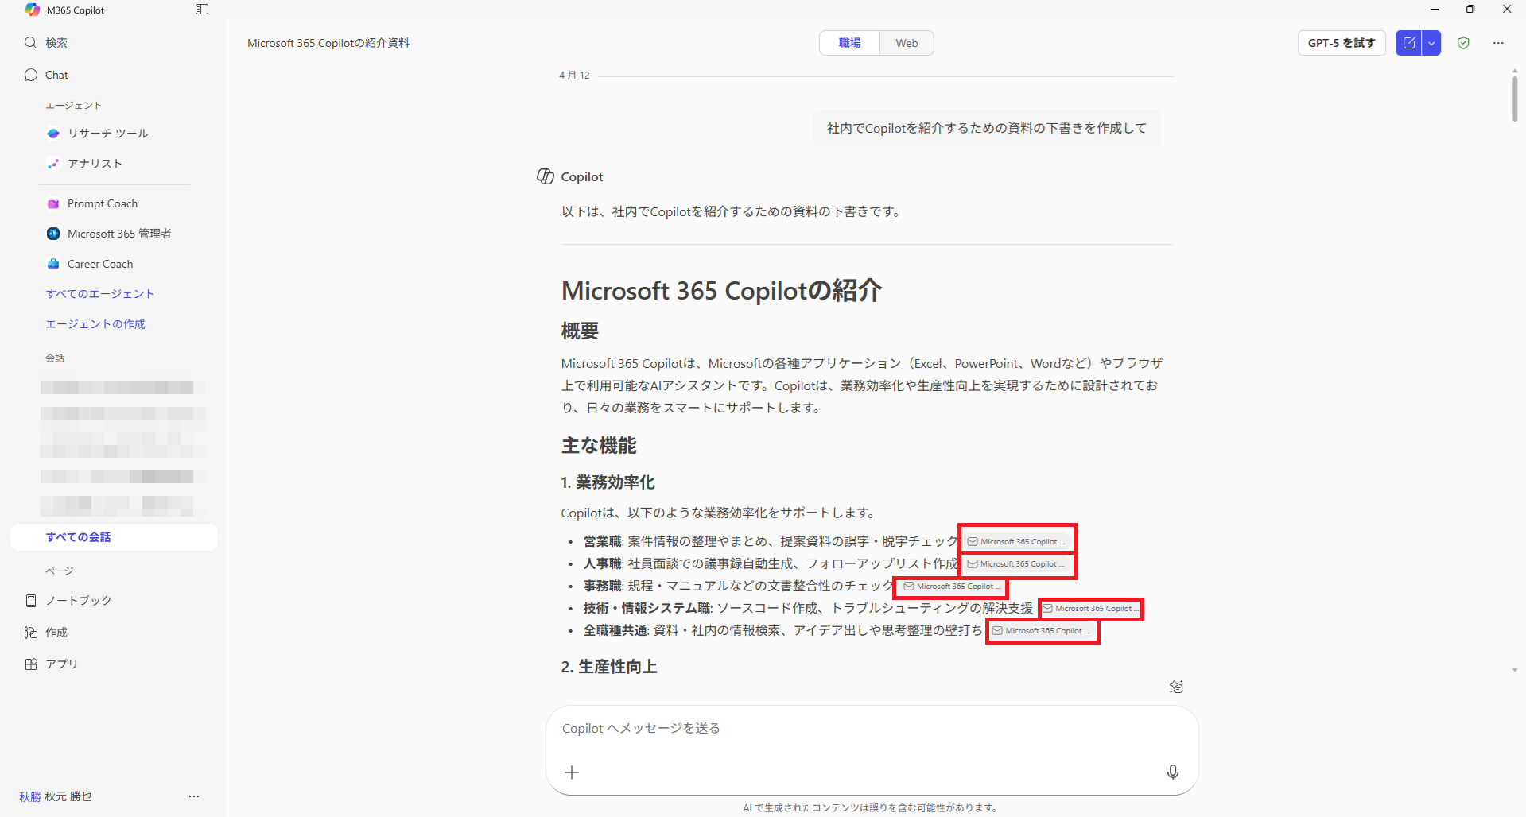Switch to the 職場 tab
The height and width of the screenshot is (817, 1526).
tap(850, 43)
